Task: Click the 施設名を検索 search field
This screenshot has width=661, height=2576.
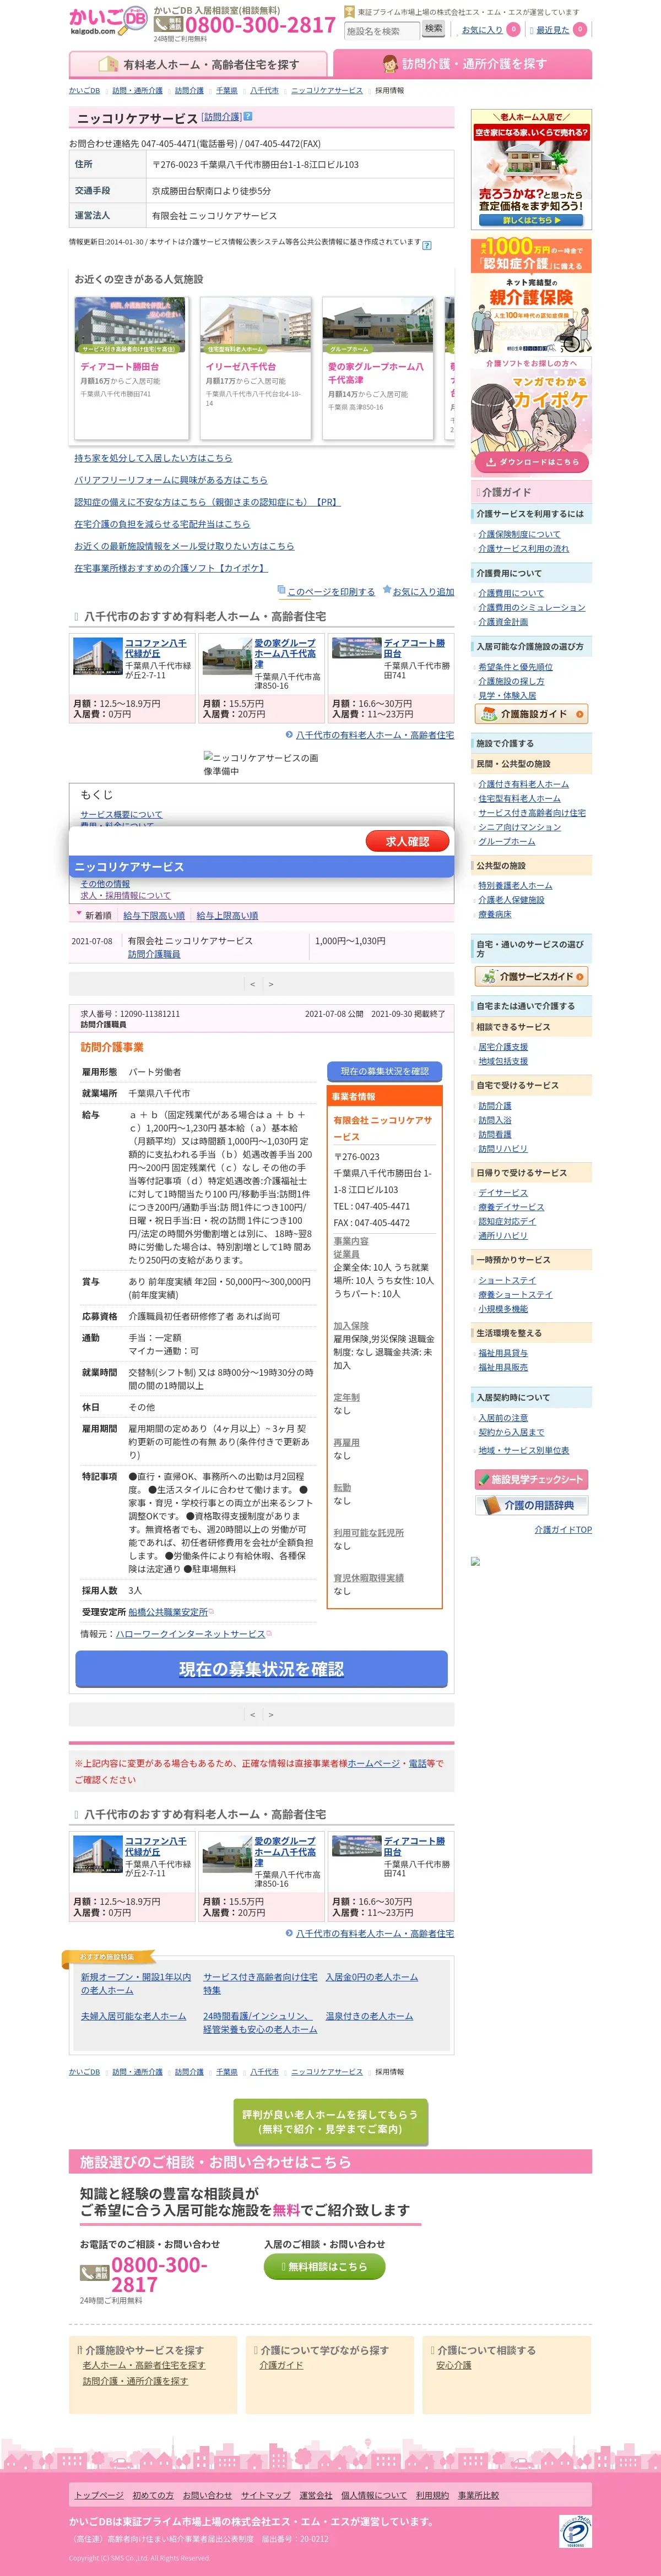Action: [x=381, y=31]
